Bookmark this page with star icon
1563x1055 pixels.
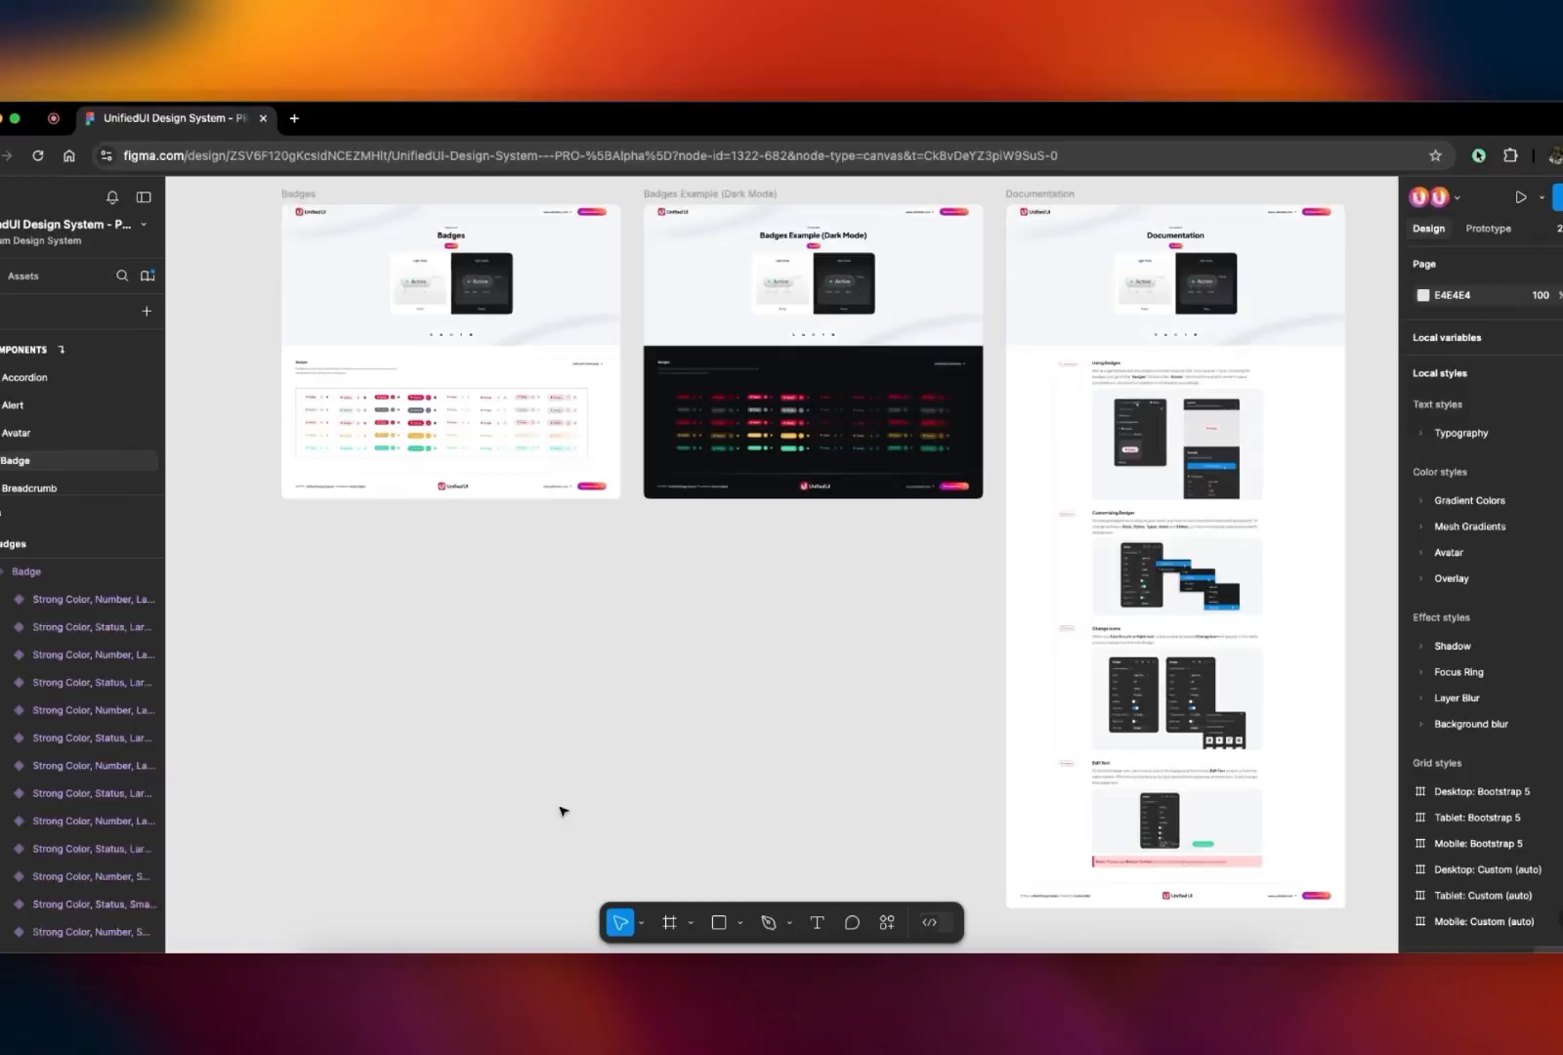click(1435, 155)
